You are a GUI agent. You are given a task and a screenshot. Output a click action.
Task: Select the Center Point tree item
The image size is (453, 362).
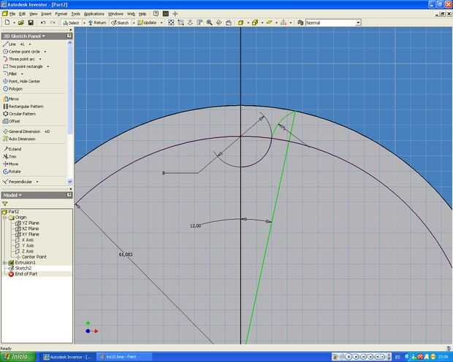(31, 257)
